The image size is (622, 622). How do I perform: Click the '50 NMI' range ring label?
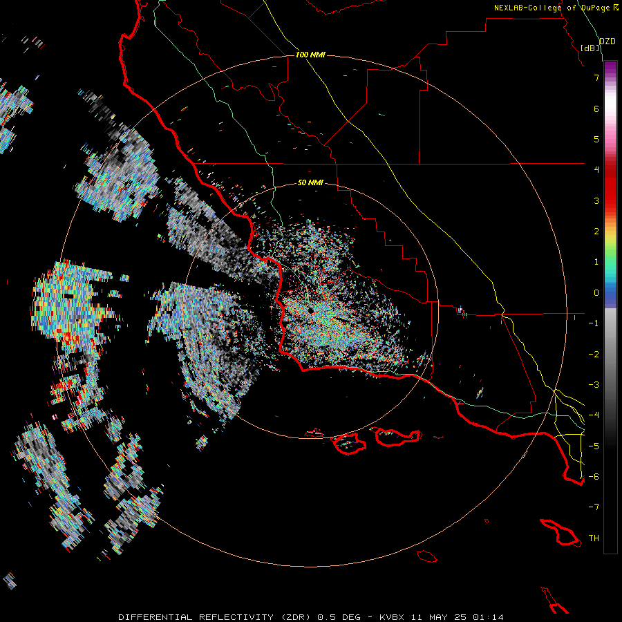pos(310,182)
